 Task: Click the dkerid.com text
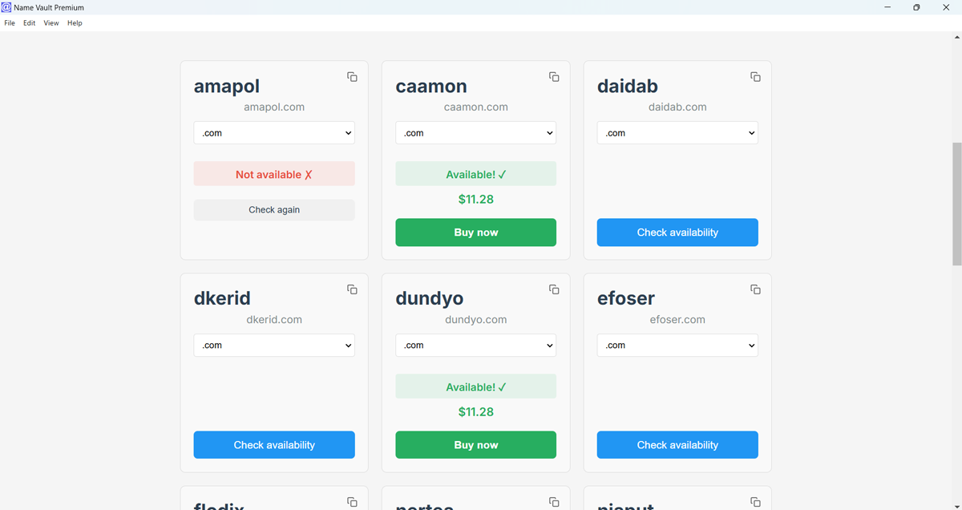click(x=274, y=319)
